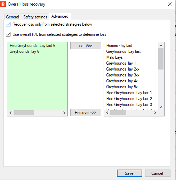This screenshot has width=176, height=180.
Task: Save the loss recovery settings
Action: pyautogui.click(x=129, y=173)
